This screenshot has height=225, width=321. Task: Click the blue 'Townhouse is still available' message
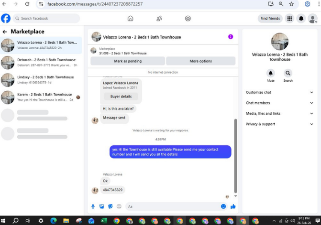click(170, 152)
